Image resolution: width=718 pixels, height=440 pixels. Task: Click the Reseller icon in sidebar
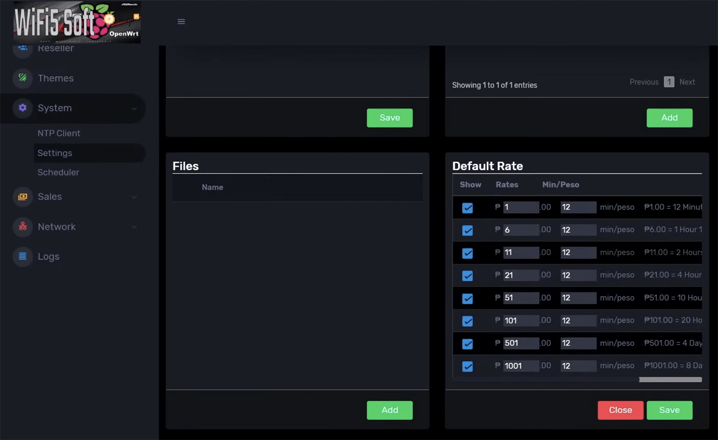point(22,48)
